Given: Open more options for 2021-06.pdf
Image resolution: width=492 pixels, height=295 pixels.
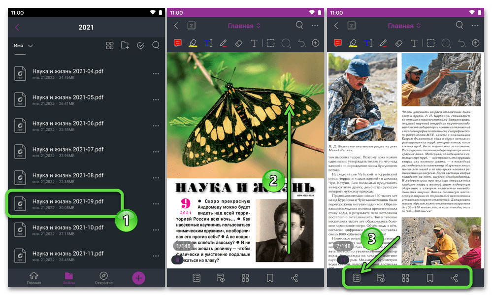Looking at the screenshot, I should [156, 126].
